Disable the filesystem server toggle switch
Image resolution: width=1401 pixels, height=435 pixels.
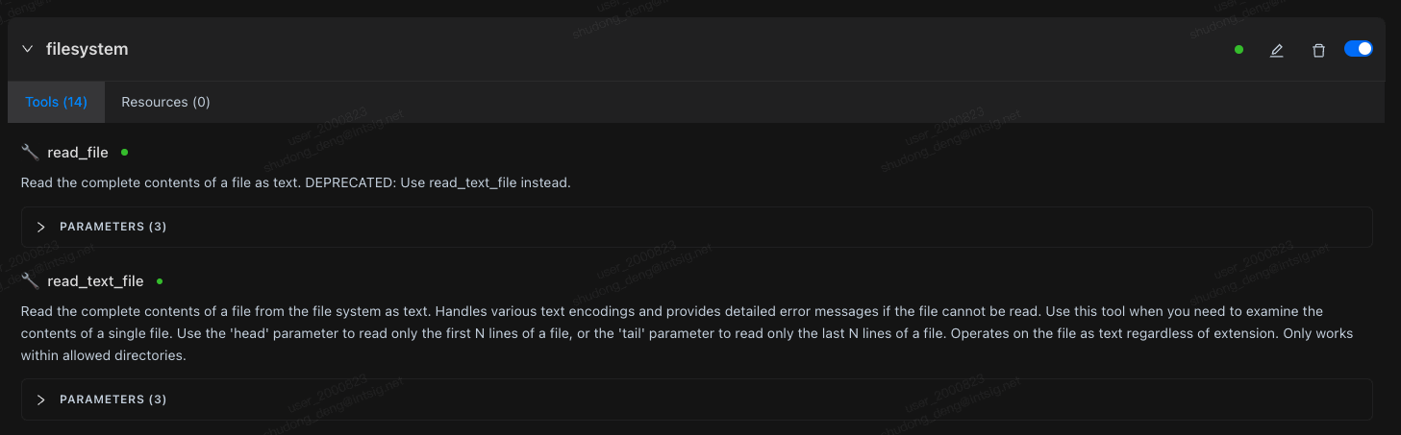pyautogui.click(x=1358, y=49)
